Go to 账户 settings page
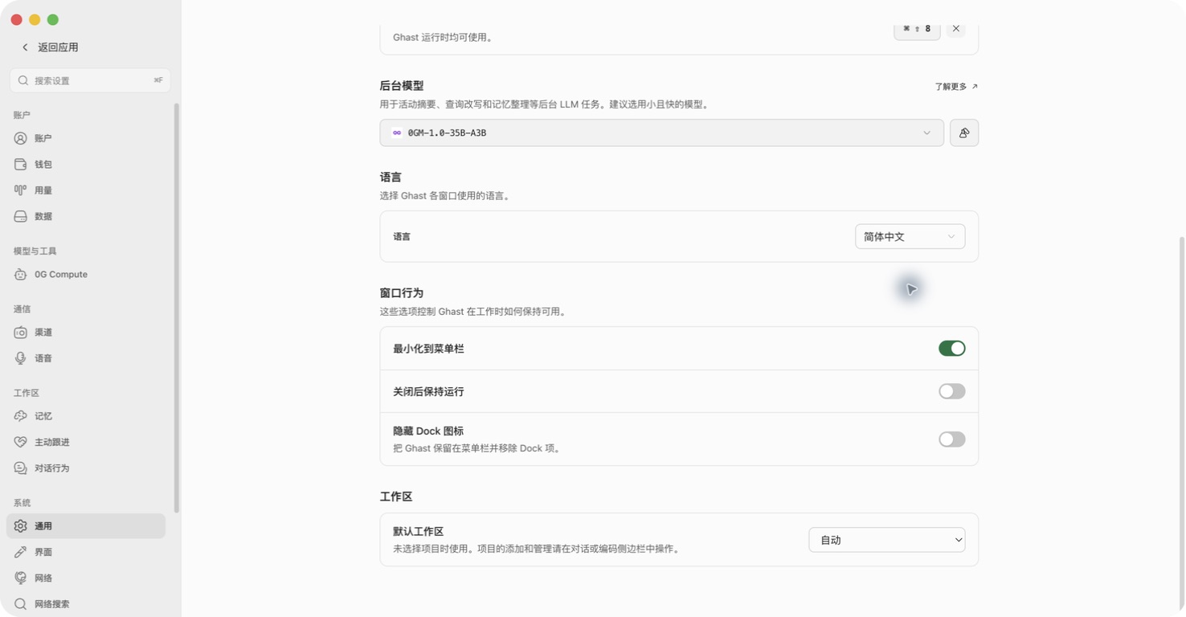The image size is (1186, 617). coord(86,138)
